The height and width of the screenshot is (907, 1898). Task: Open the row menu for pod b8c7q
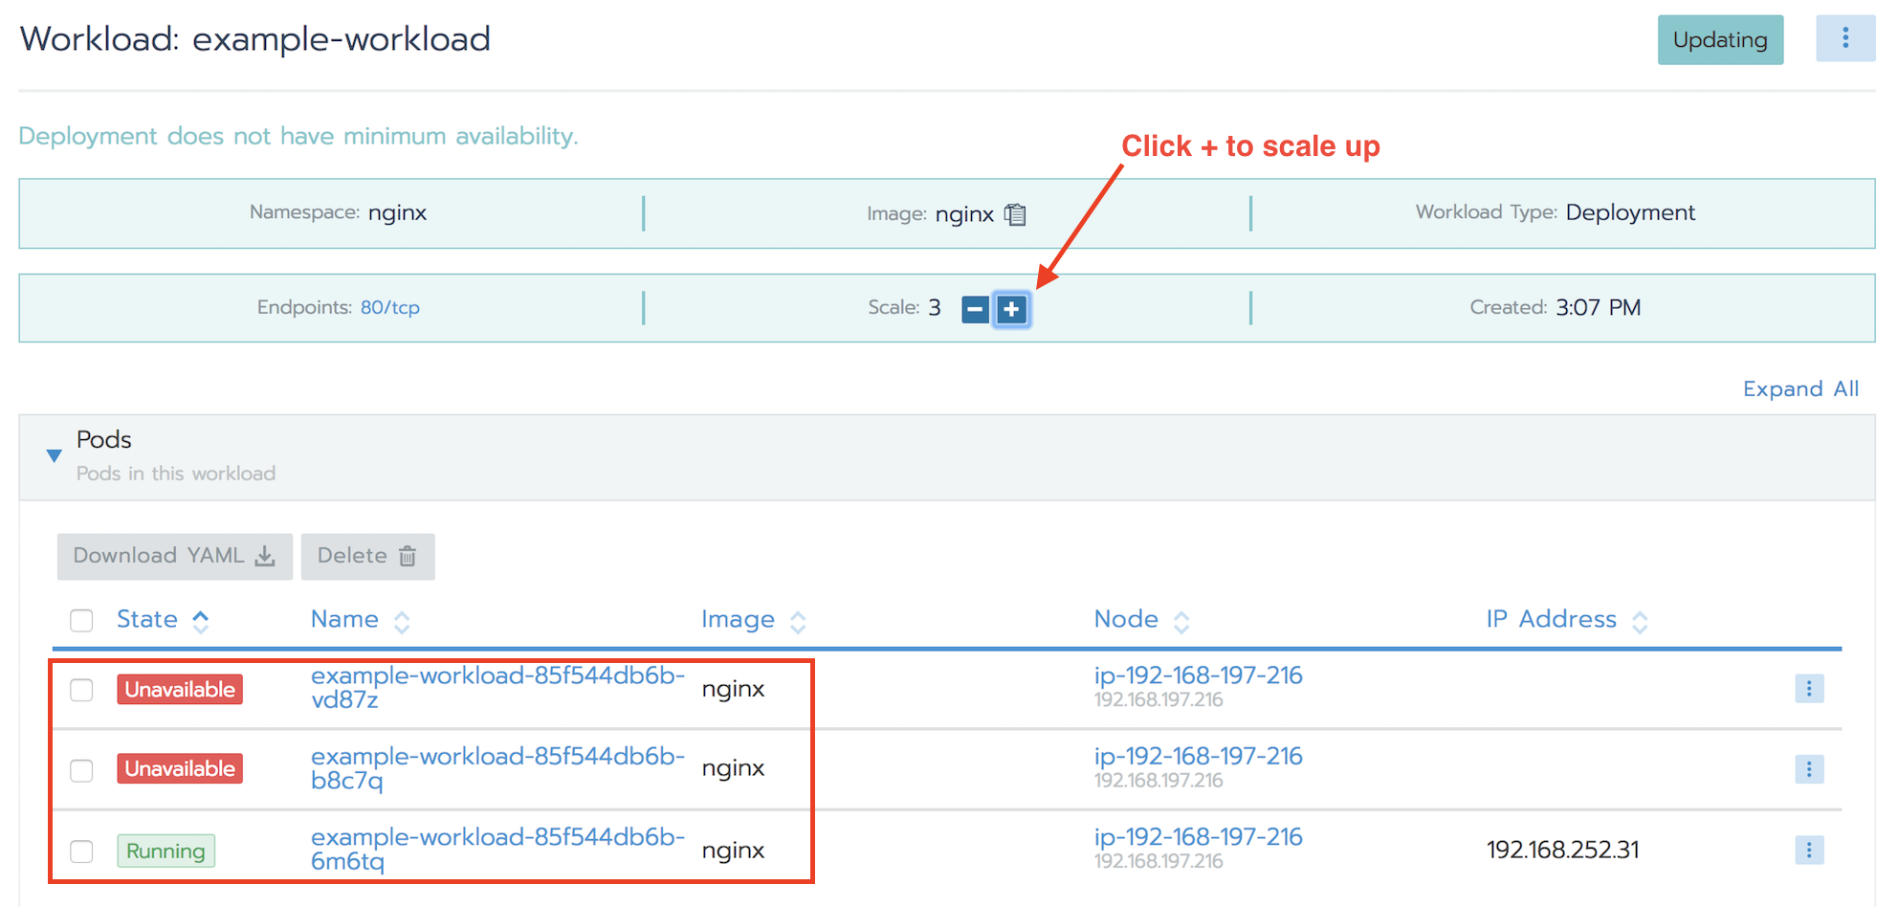[x=1809, y=768]
